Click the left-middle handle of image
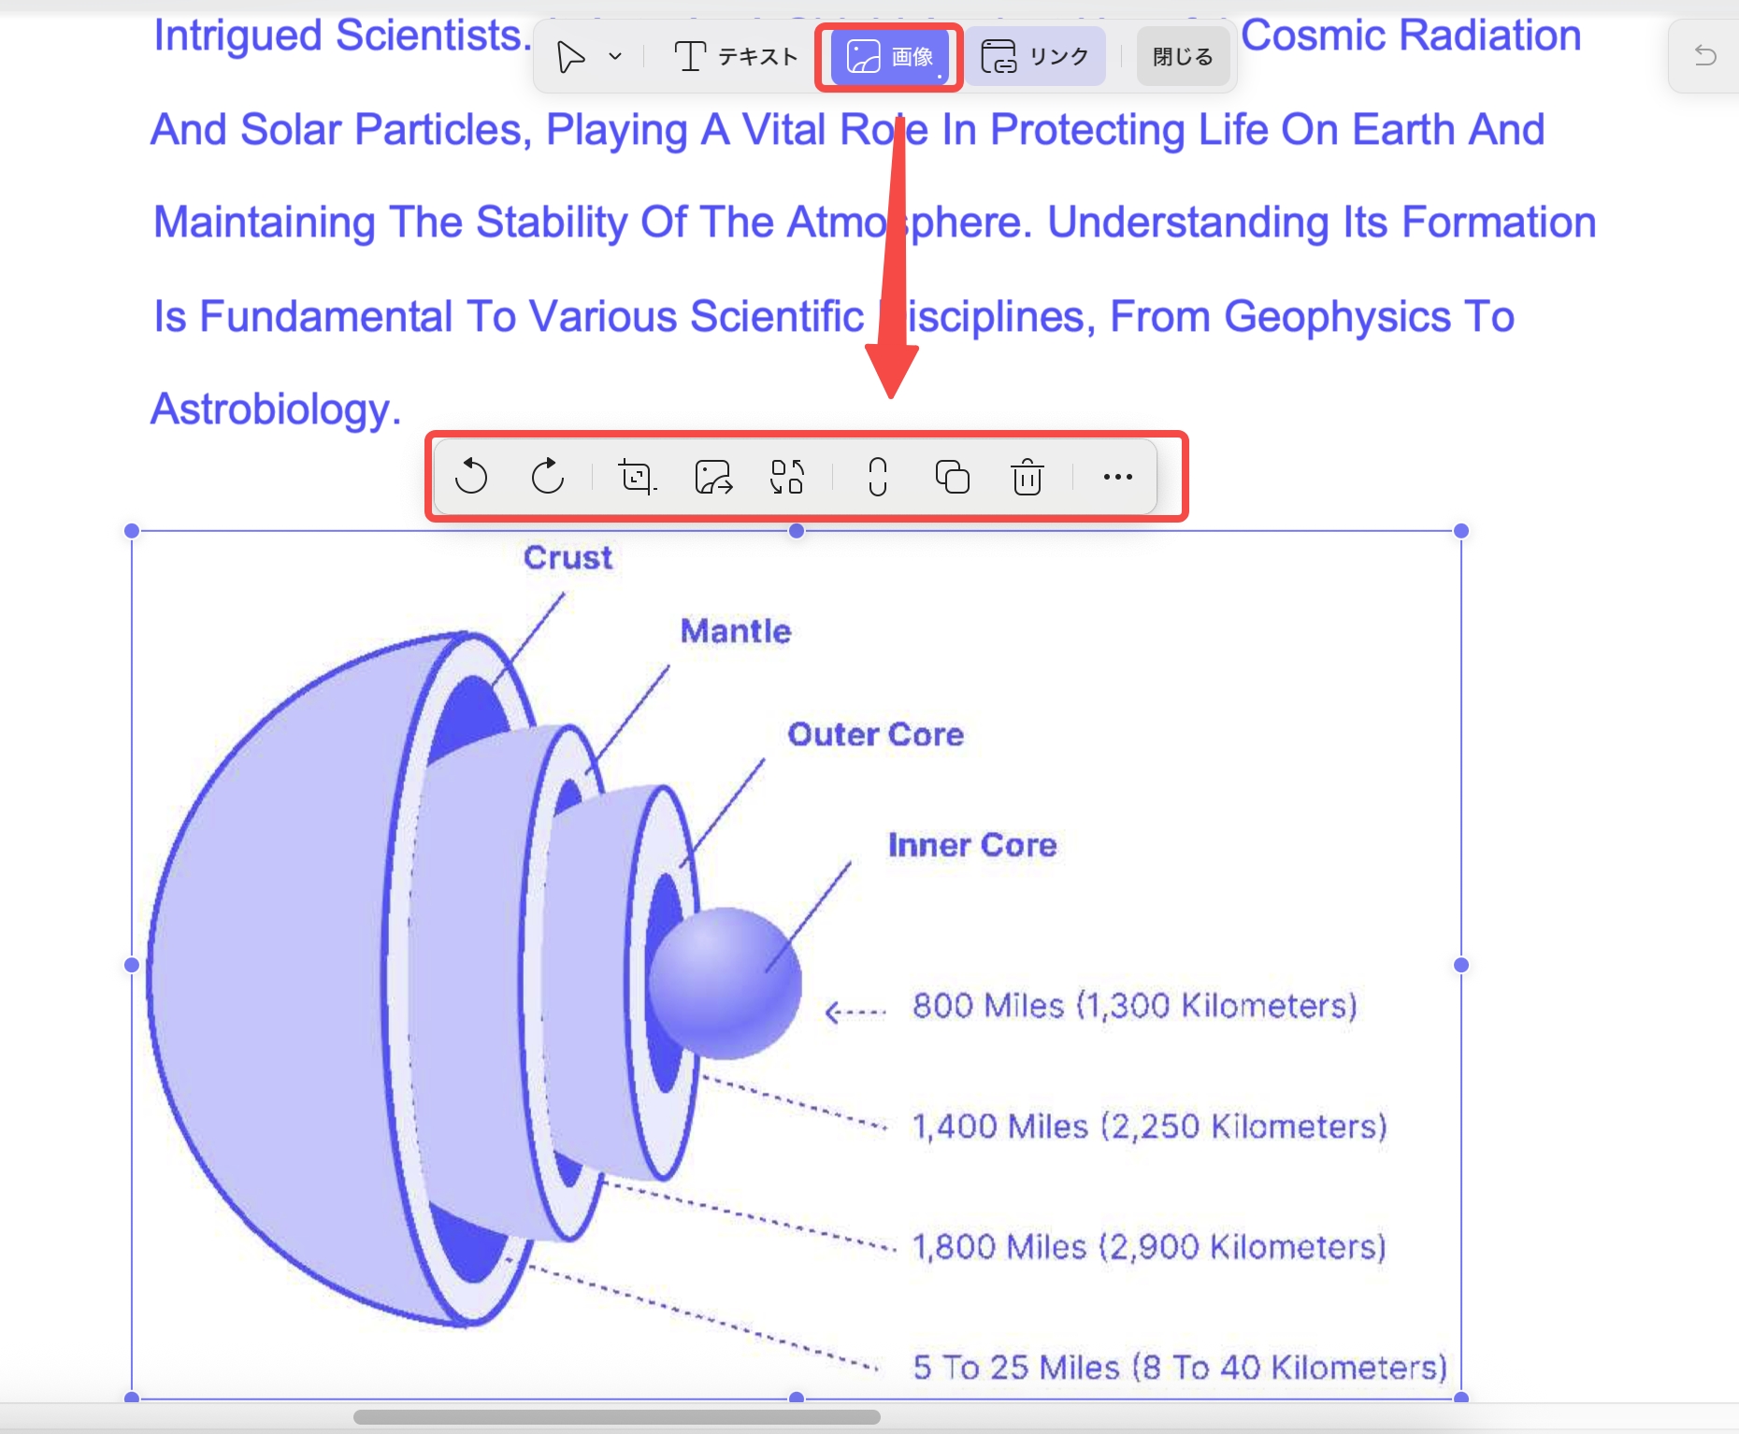 132,965
